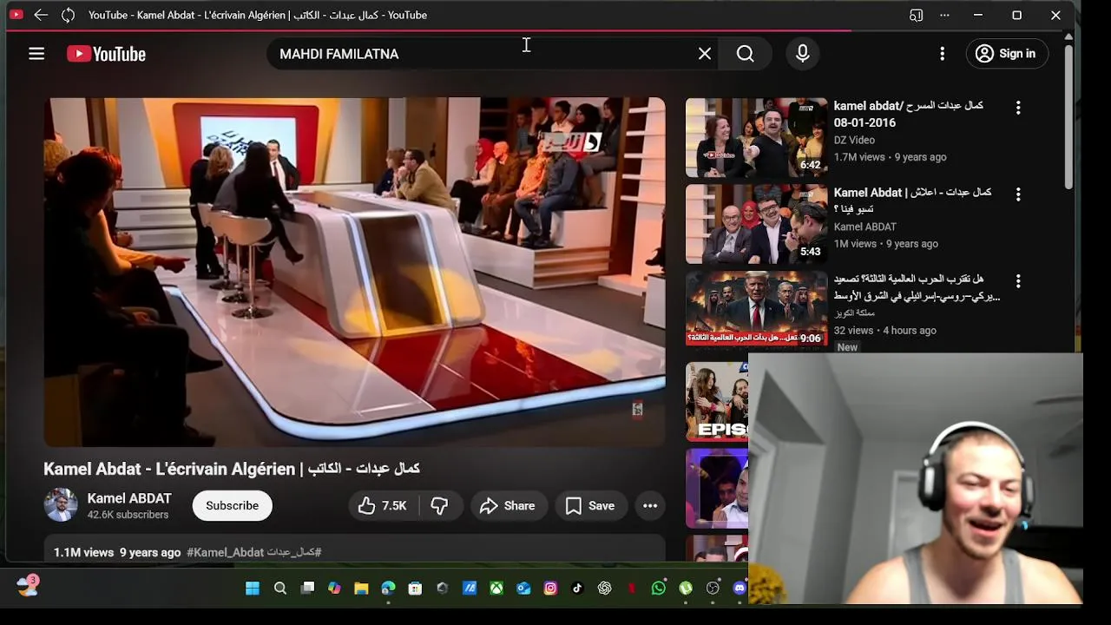Go back with the browser arrow

(x=41, y=15)
